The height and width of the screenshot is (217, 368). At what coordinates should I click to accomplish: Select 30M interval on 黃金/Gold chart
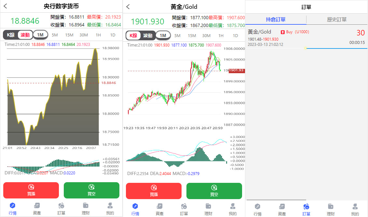coord(206,36)
